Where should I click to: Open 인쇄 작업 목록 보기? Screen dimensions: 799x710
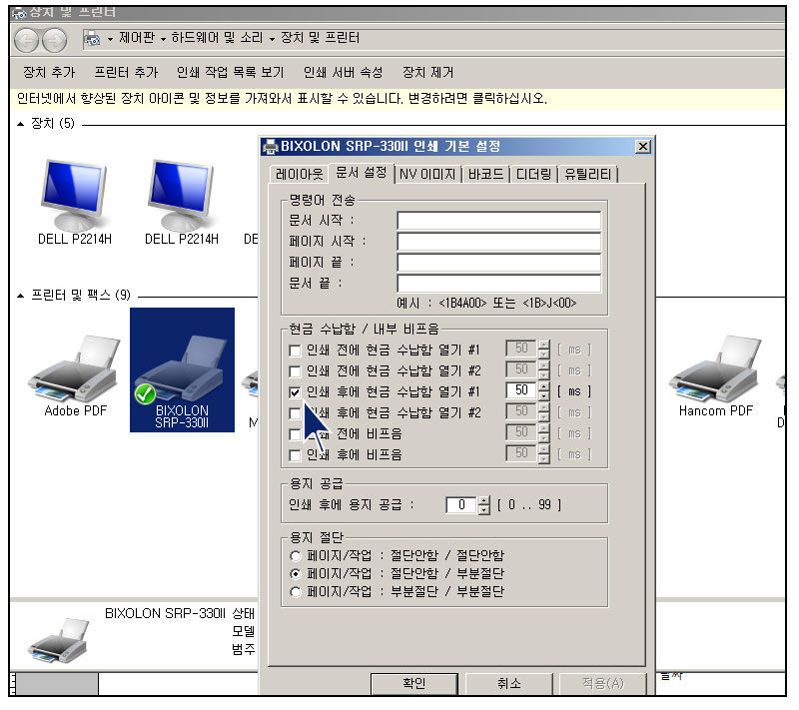230,73
